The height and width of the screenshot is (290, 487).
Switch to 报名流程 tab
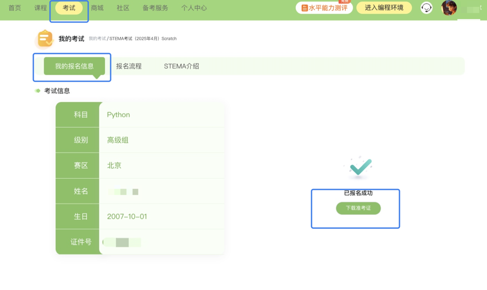pos(129,66)
